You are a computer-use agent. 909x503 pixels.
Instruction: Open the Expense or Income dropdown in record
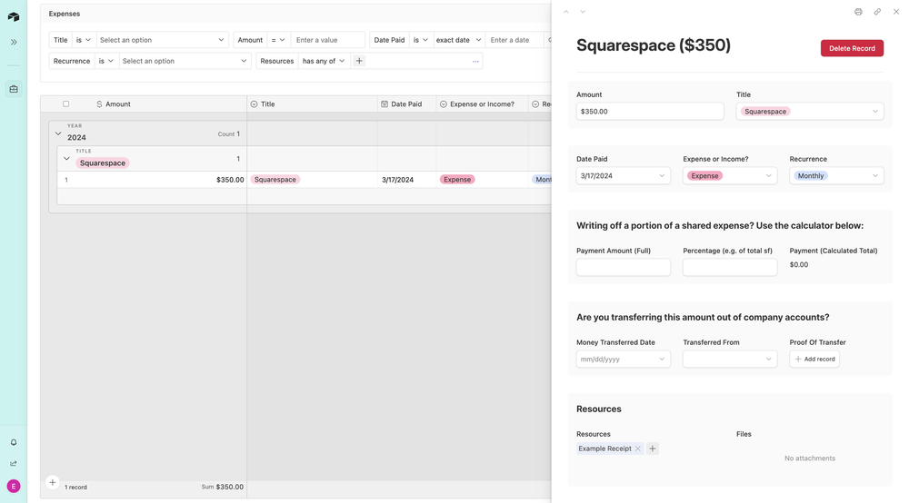pos(730,175)
